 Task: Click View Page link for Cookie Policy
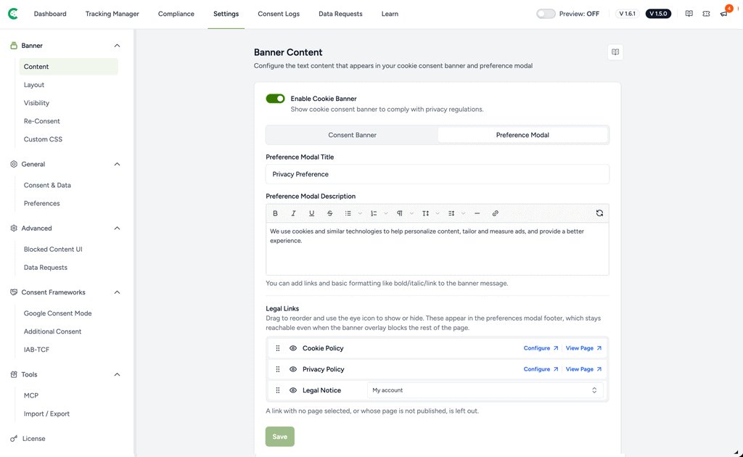[x=583, y=348]
